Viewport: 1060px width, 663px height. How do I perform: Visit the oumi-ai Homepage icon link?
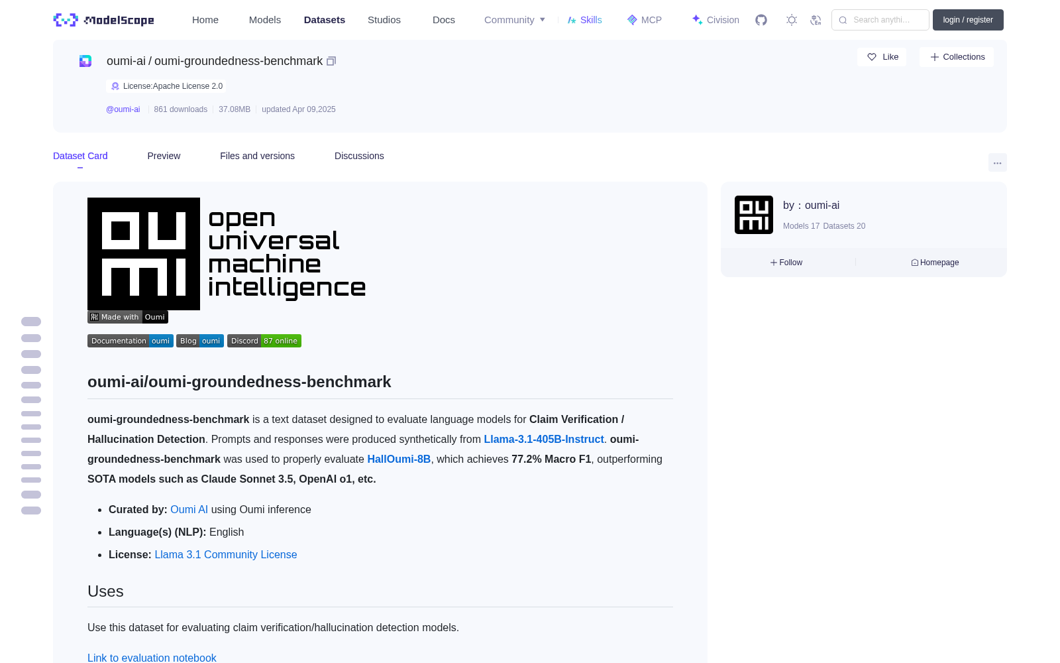[935, 263]
